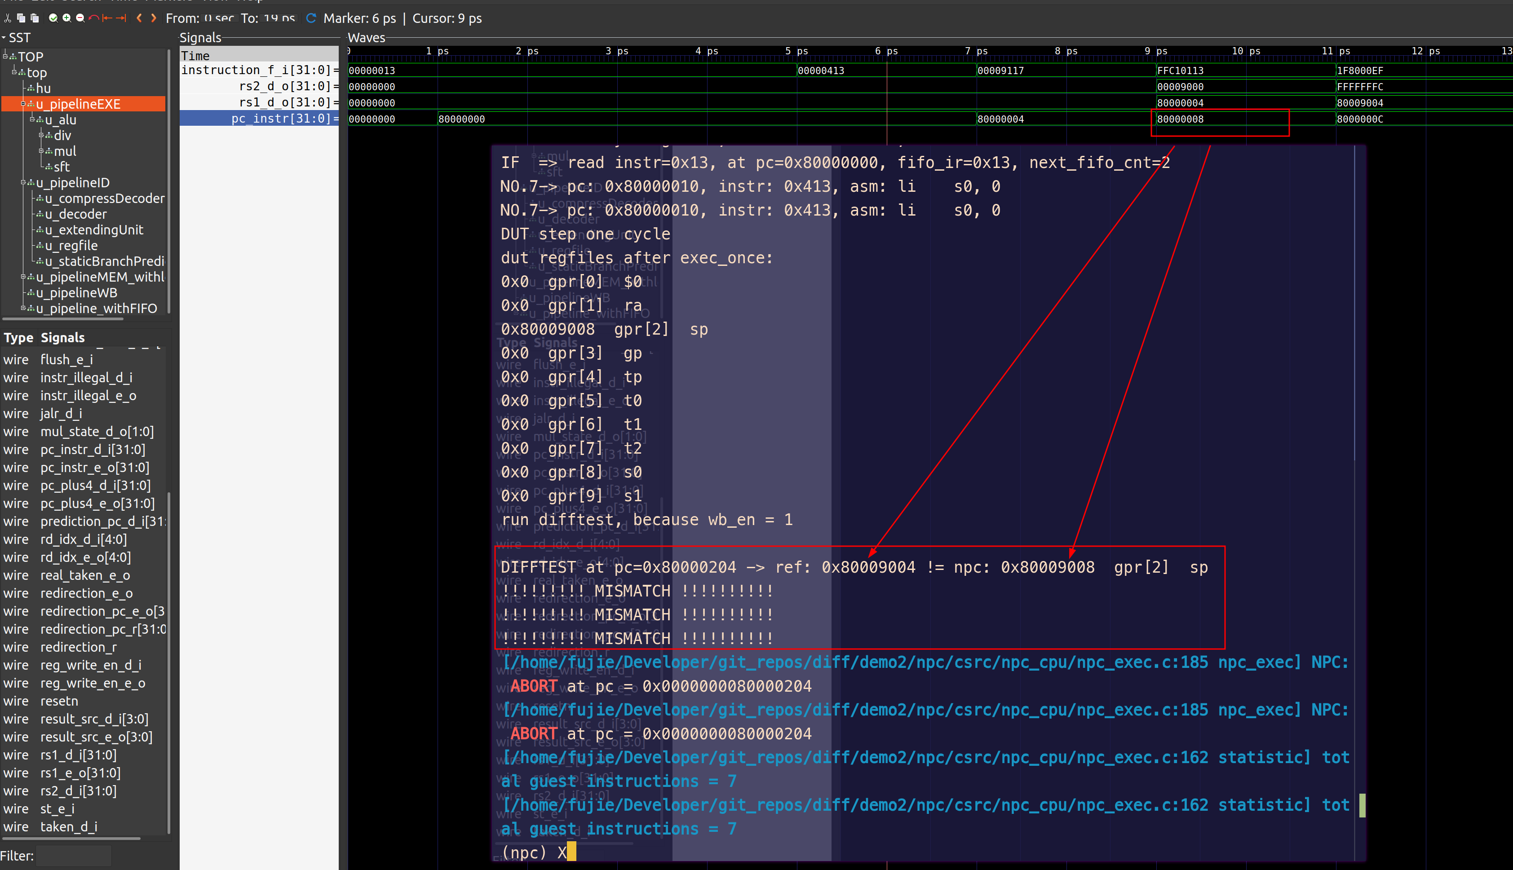Select resetn wire in list
Viewport: 1513px width, 870px height.
pos(59,701)
